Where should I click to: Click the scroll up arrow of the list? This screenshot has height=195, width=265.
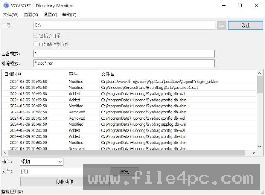[x=260, y=73]
